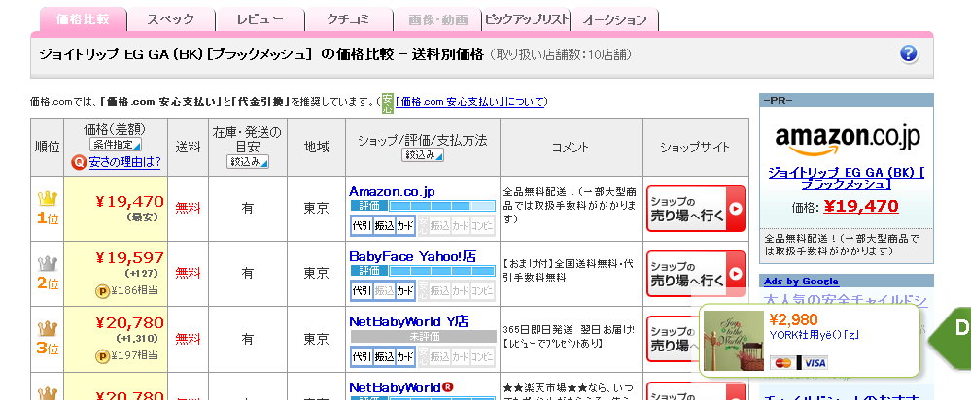Click the 送料 column header
The image size is (971, 400).
(x=189, y=148)
